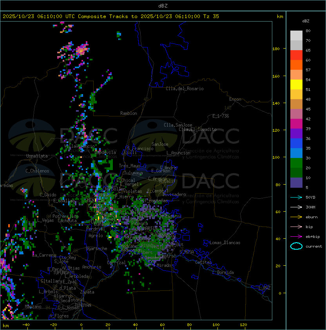Click the E_1-736 map label
Viewport: 326px width, 330px height.
[x=221, y=116]
